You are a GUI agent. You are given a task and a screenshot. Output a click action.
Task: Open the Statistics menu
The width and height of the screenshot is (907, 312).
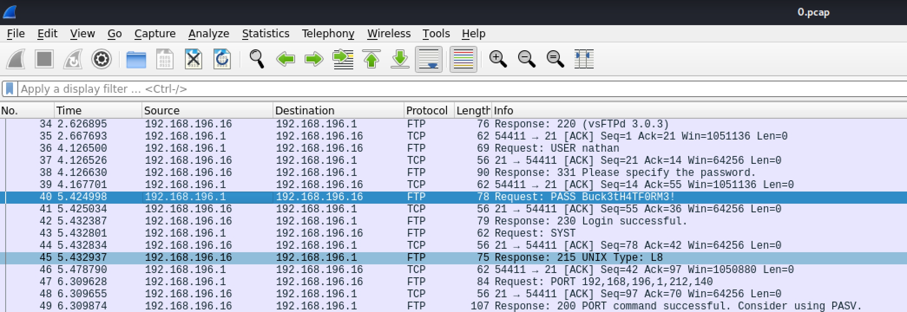[x=265, y=33]
